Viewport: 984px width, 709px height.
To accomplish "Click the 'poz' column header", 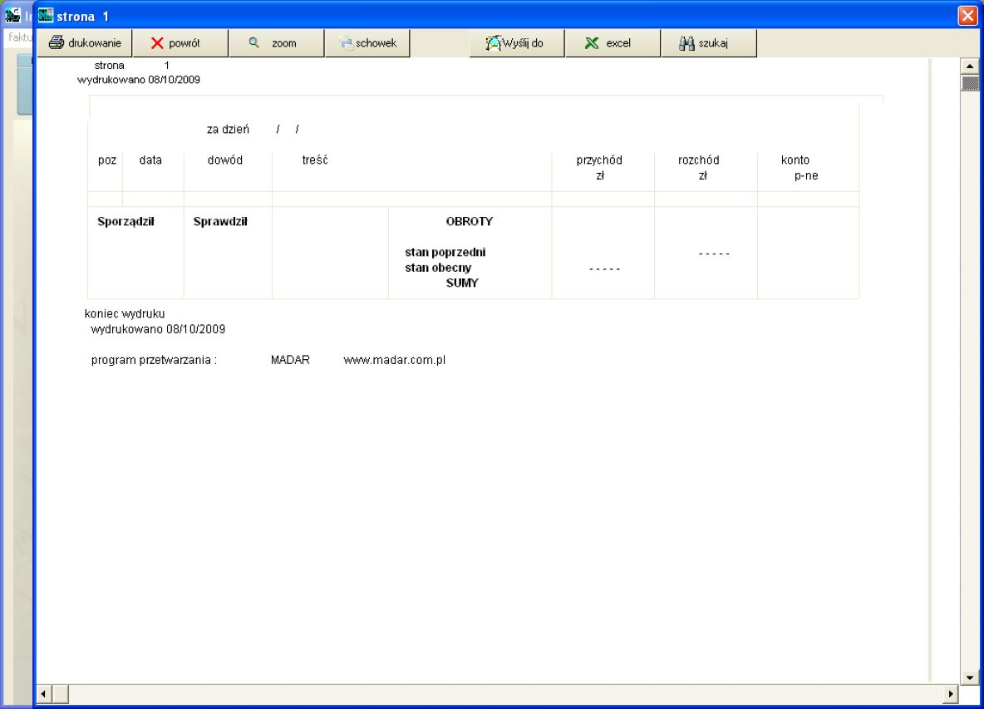I will click(107, 160).
